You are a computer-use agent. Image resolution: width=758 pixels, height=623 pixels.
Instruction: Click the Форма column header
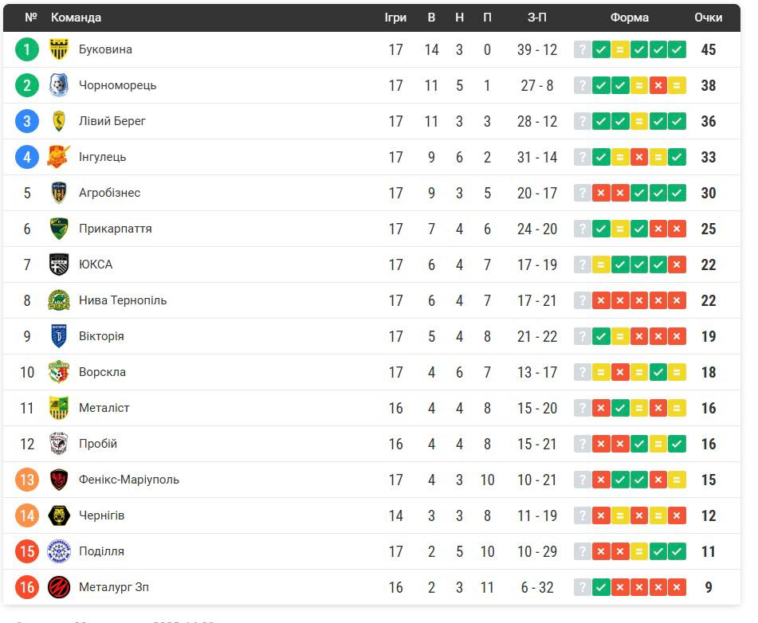pyautogui.click(x=630, y=18)
